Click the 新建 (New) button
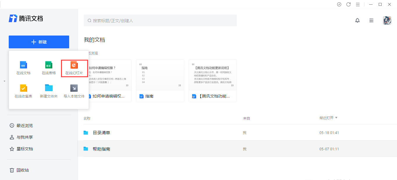This screenshot has width=397, height=180. click(39, 42)
